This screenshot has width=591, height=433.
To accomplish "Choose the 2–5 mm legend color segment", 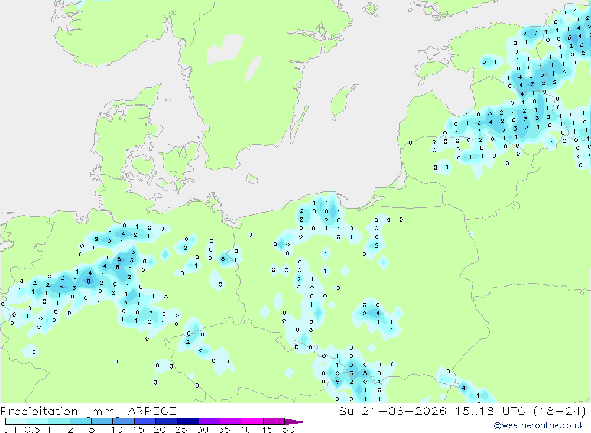I will (x=80, y=421).
